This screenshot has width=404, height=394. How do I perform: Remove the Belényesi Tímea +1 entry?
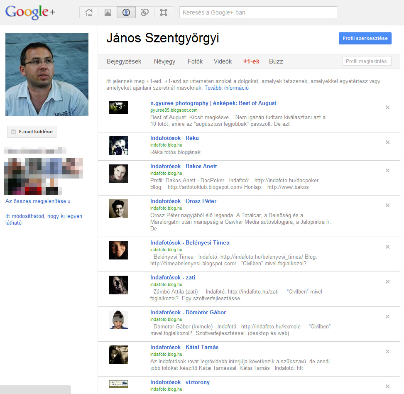pyautogui.click(x=387, y=247)
